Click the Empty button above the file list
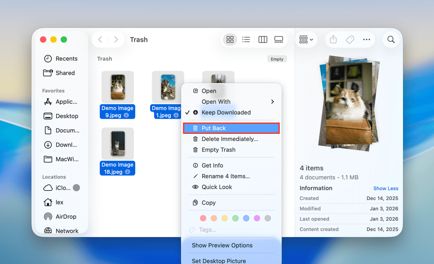 277,59
